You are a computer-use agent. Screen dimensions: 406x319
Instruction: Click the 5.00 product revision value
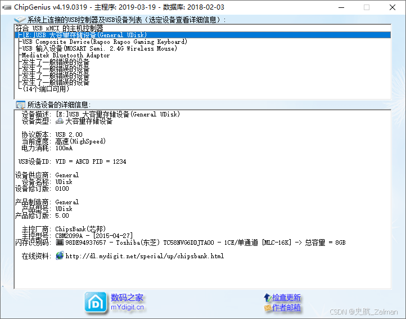62,215
